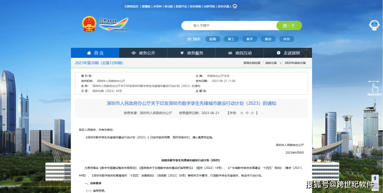
Task: Click the 无障碍浏览 link
Action: [x=131, y=7]
